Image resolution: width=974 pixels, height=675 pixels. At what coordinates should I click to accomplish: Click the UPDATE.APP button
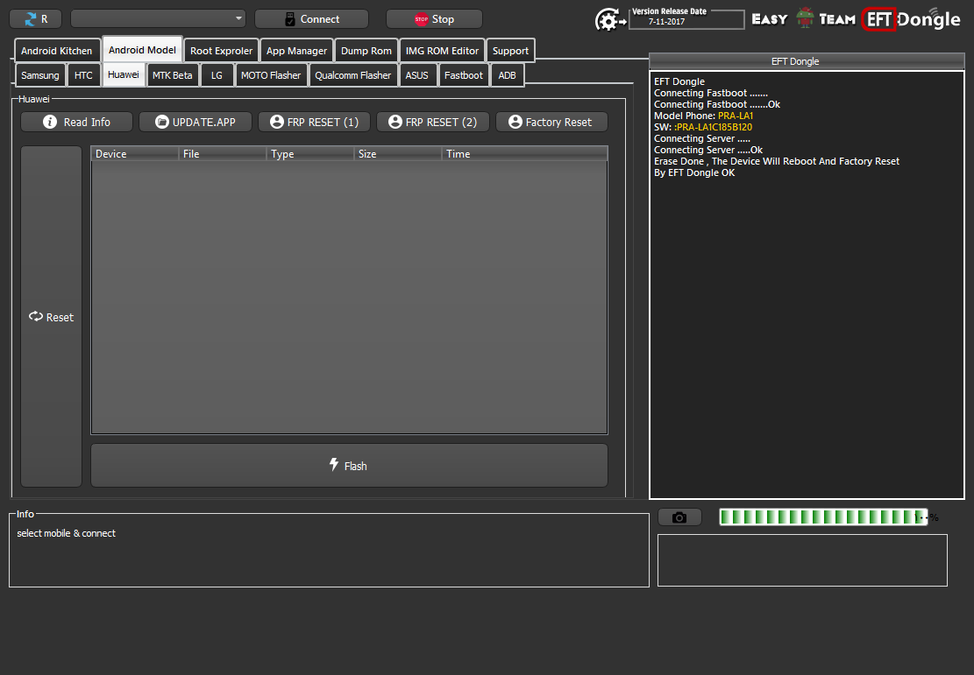[195, 123]
